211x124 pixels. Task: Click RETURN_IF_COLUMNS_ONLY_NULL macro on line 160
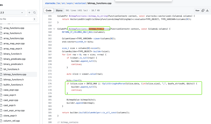pyautogui.click(x=78, y=32)
